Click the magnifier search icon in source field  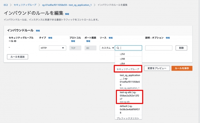click(118, 48)
